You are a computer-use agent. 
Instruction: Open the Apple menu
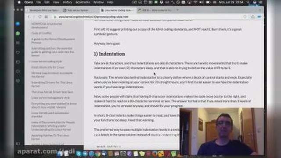click(x=19, y=2)
